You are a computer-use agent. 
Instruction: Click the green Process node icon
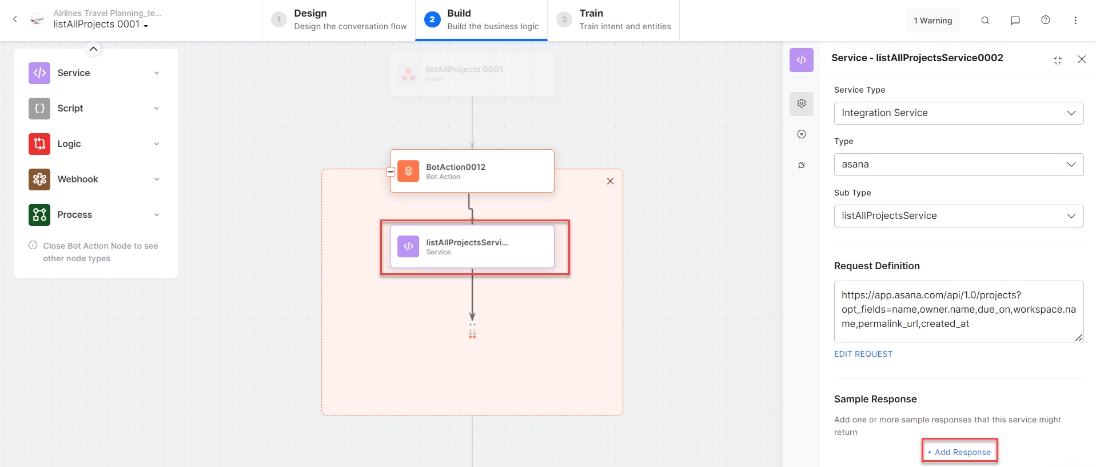click(39, 215)
